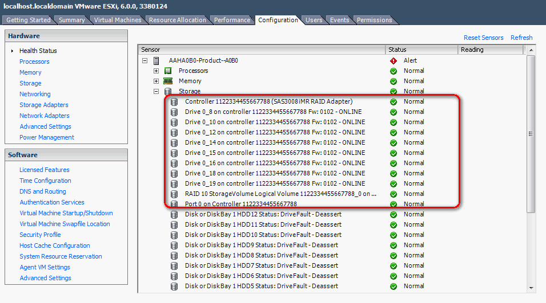Click scroll down arrow of sensor list

pos(531,288)
